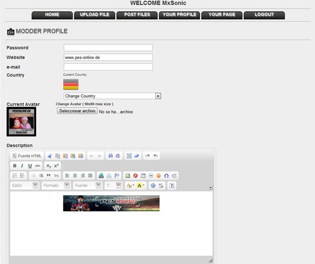Image resolution: width=315 pixels, height=264 pixels.
Task: Insert a numbered list
Action: pos(15,176)
